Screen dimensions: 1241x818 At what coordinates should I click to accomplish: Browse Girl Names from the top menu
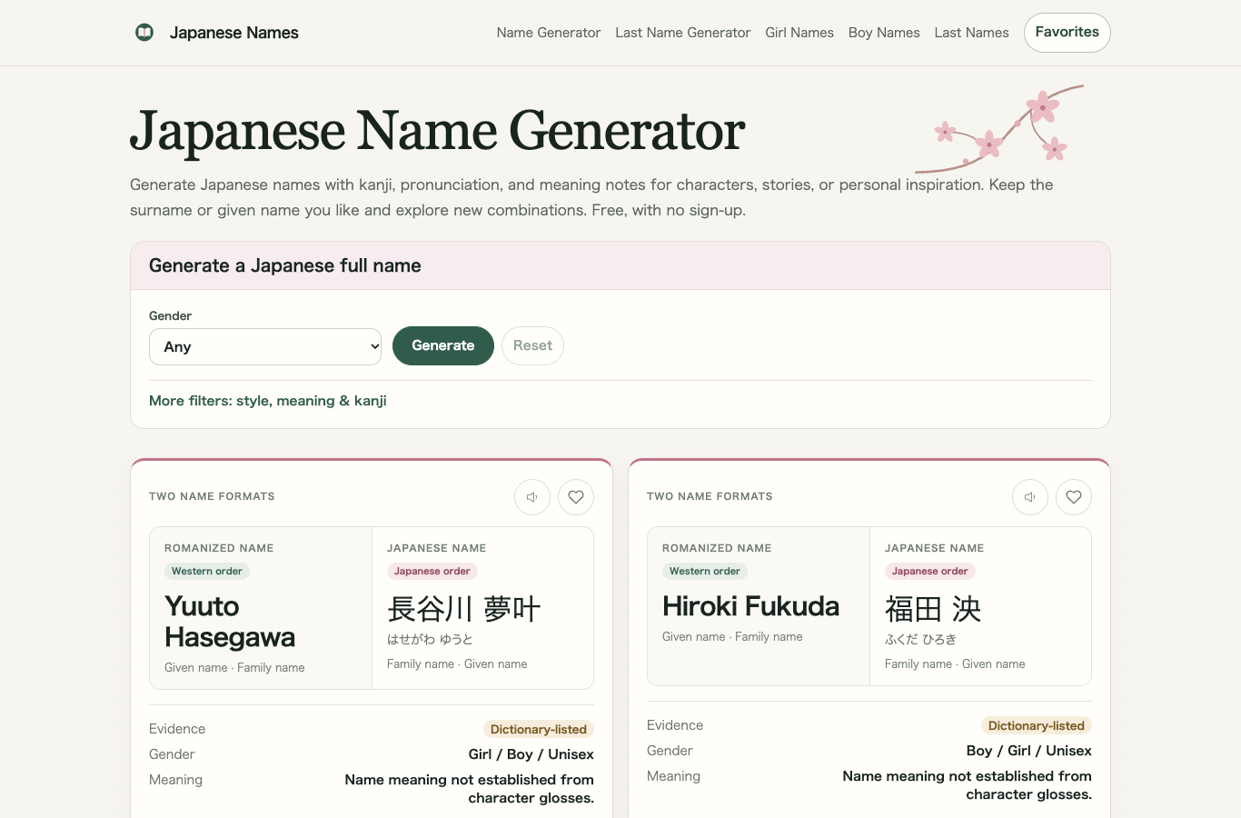click(799, 33)
